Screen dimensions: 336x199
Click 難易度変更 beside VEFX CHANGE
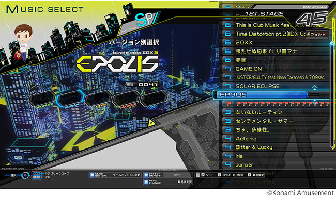tap(185, 182)
